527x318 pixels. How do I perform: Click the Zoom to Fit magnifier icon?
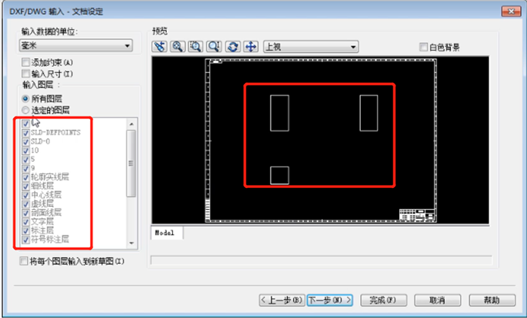tap(178, 47)
